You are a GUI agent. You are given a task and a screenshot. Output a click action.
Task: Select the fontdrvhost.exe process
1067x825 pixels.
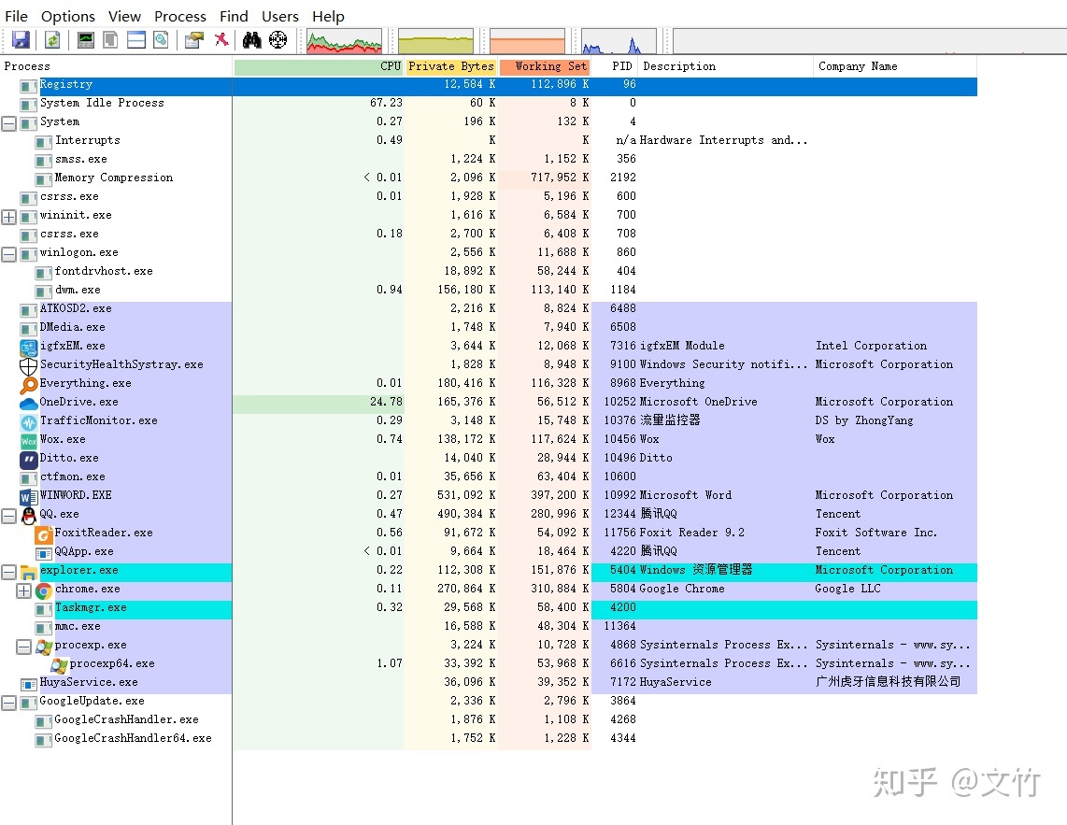489,271
